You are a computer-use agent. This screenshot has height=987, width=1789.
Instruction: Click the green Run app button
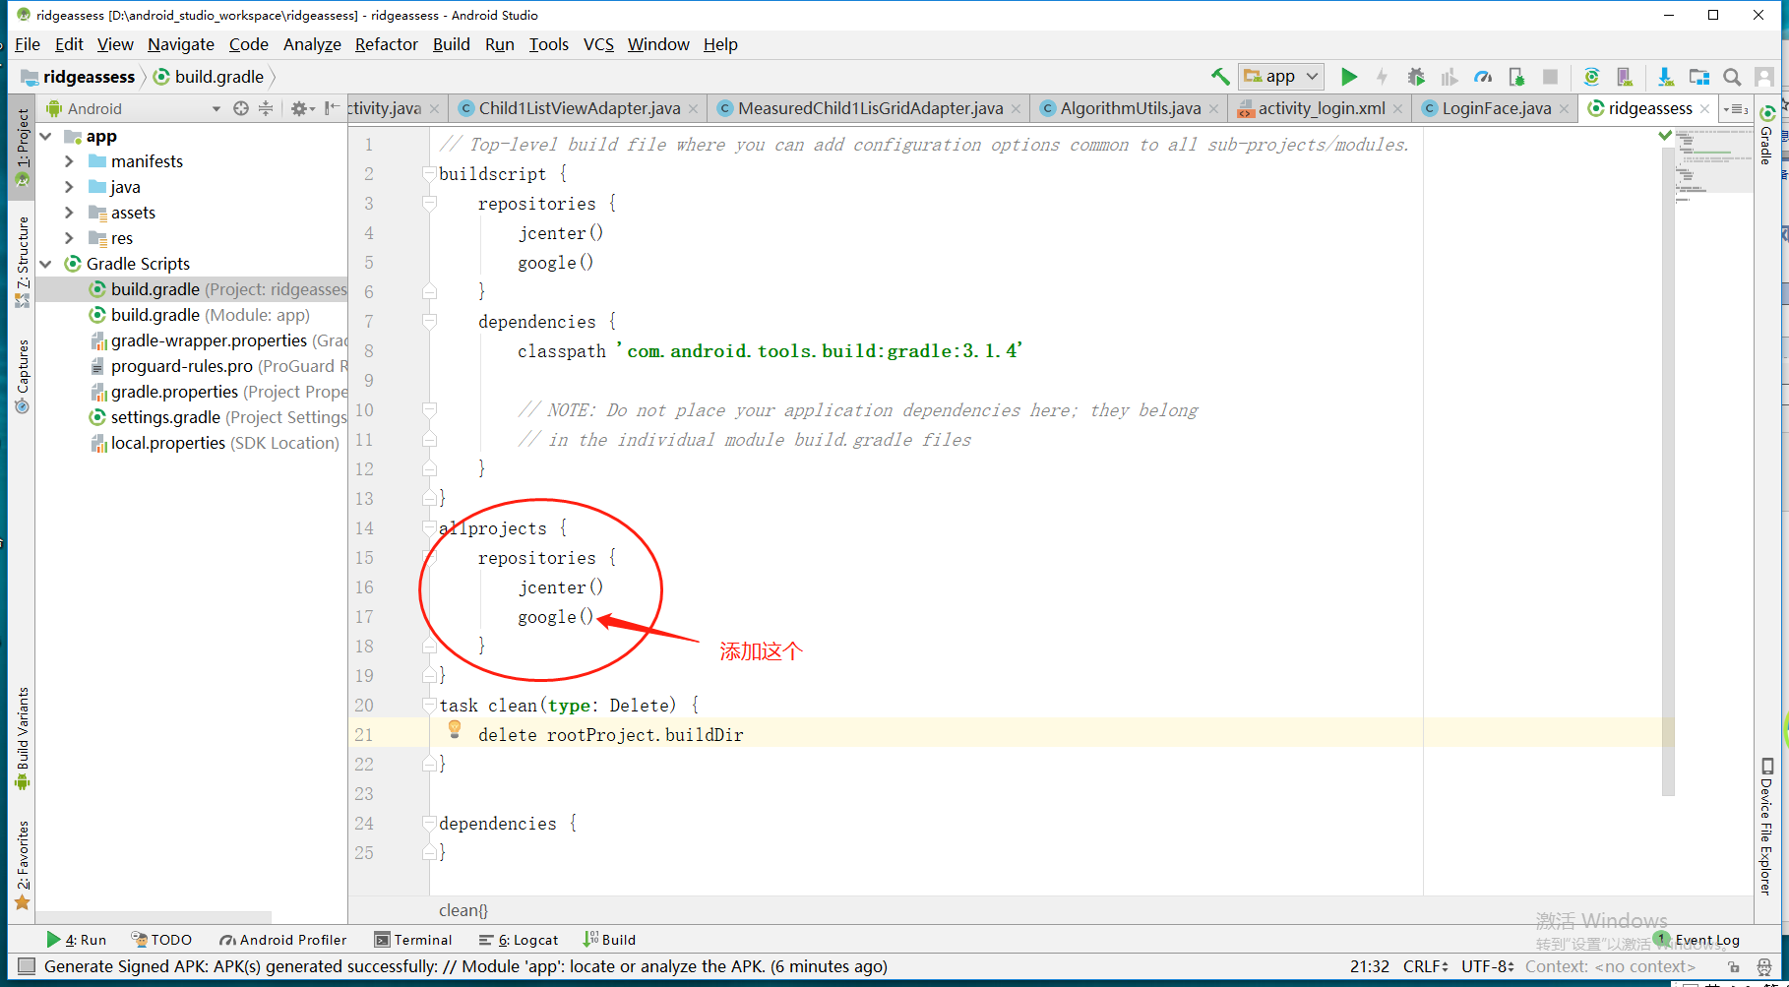pos(1349,77)
